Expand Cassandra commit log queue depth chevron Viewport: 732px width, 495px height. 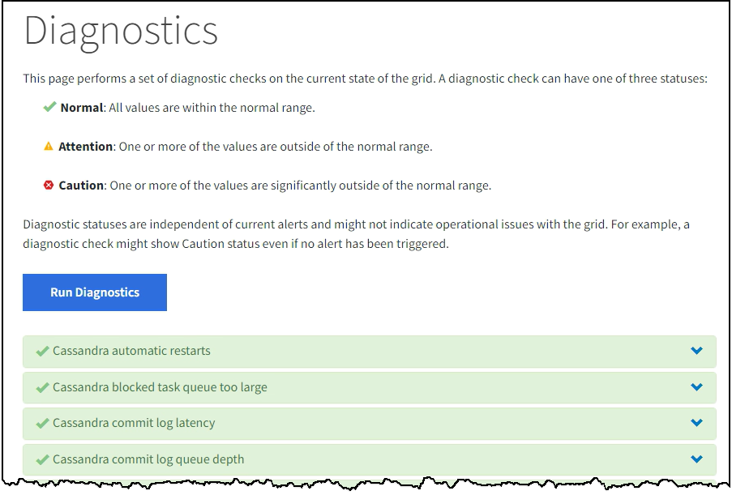pyautogui.click(x=696, y=459)
